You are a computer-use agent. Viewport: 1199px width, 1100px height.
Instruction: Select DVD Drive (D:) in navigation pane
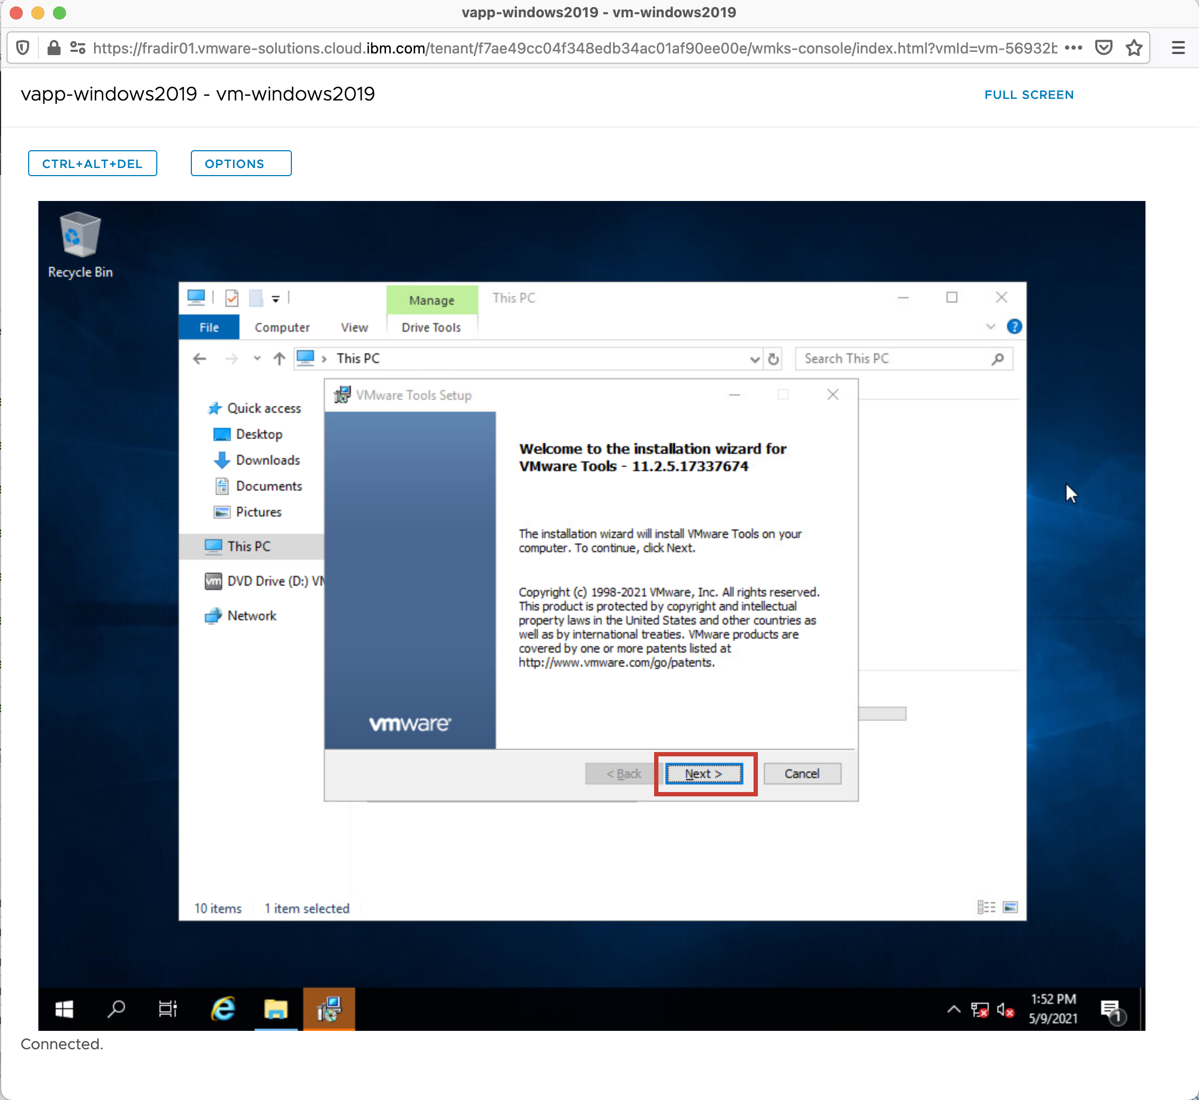coord(274,581)
